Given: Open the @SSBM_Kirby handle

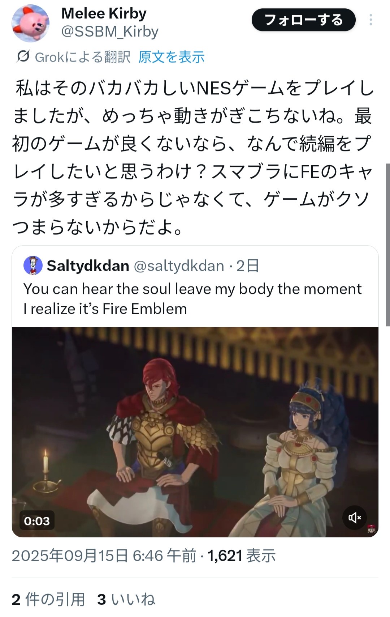Looking at the screenshot, I should pos(110,32).
